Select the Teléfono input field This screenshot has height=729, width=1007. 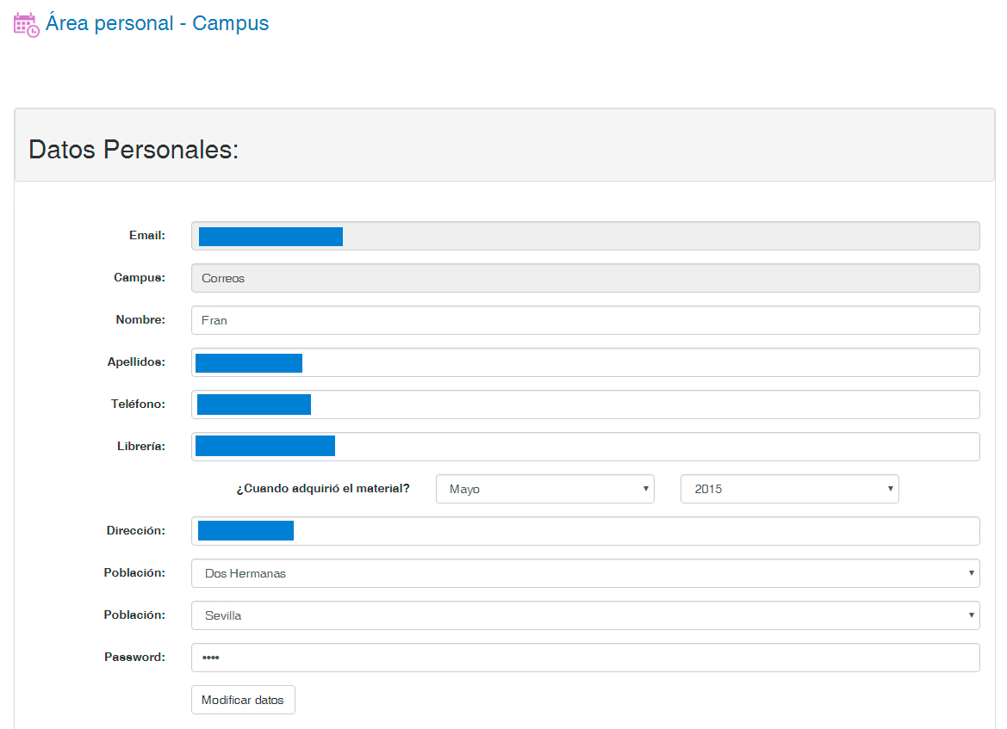585,405
